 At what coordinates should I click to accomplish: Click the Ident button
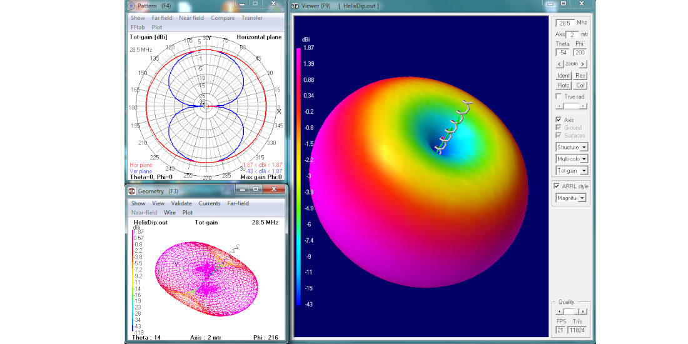(564, 76)
